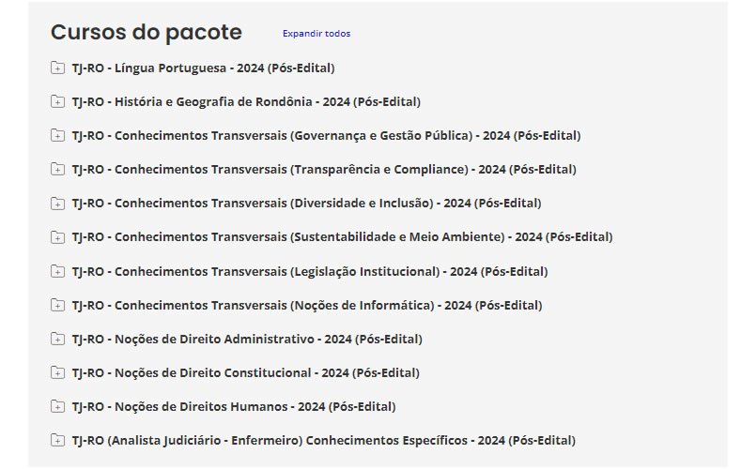The image size is (756, 469).
Task: Select História e Geografia de Rondônia course title
Action: click(246, 101)
